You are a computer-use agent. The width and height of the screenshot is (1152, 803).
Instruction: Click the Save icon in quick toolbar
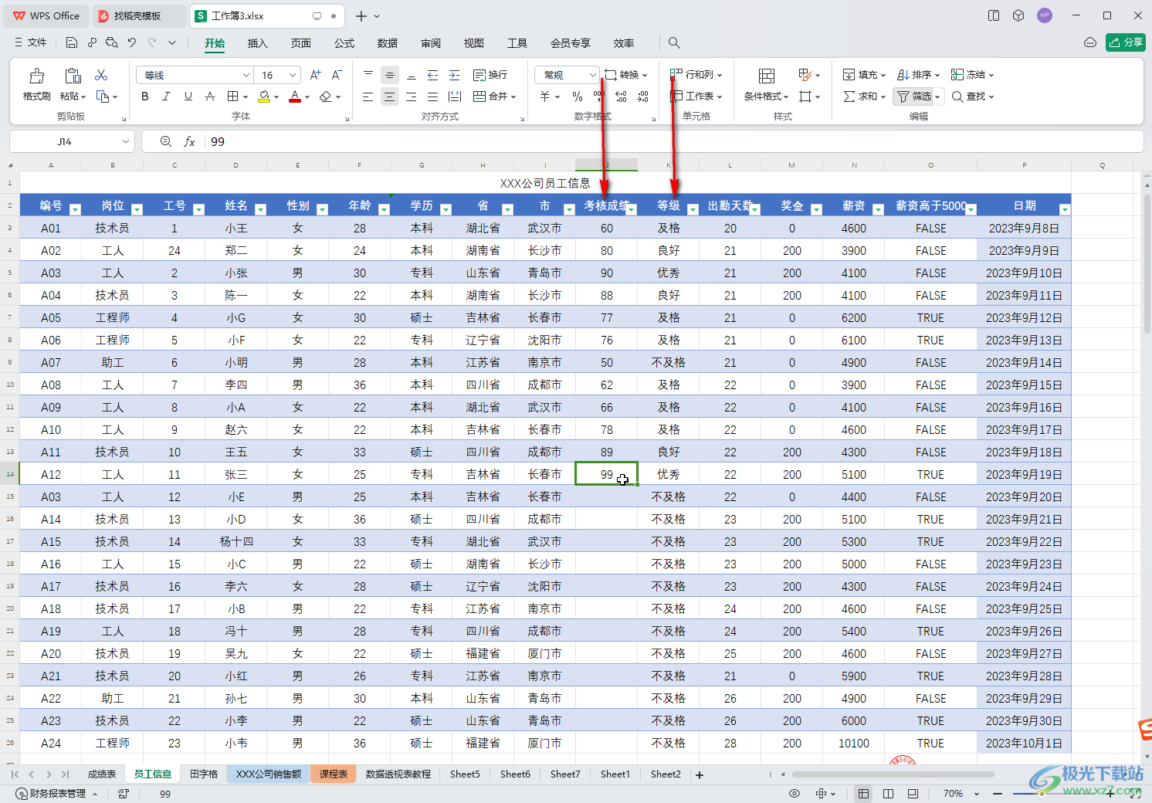pos(72,43)
